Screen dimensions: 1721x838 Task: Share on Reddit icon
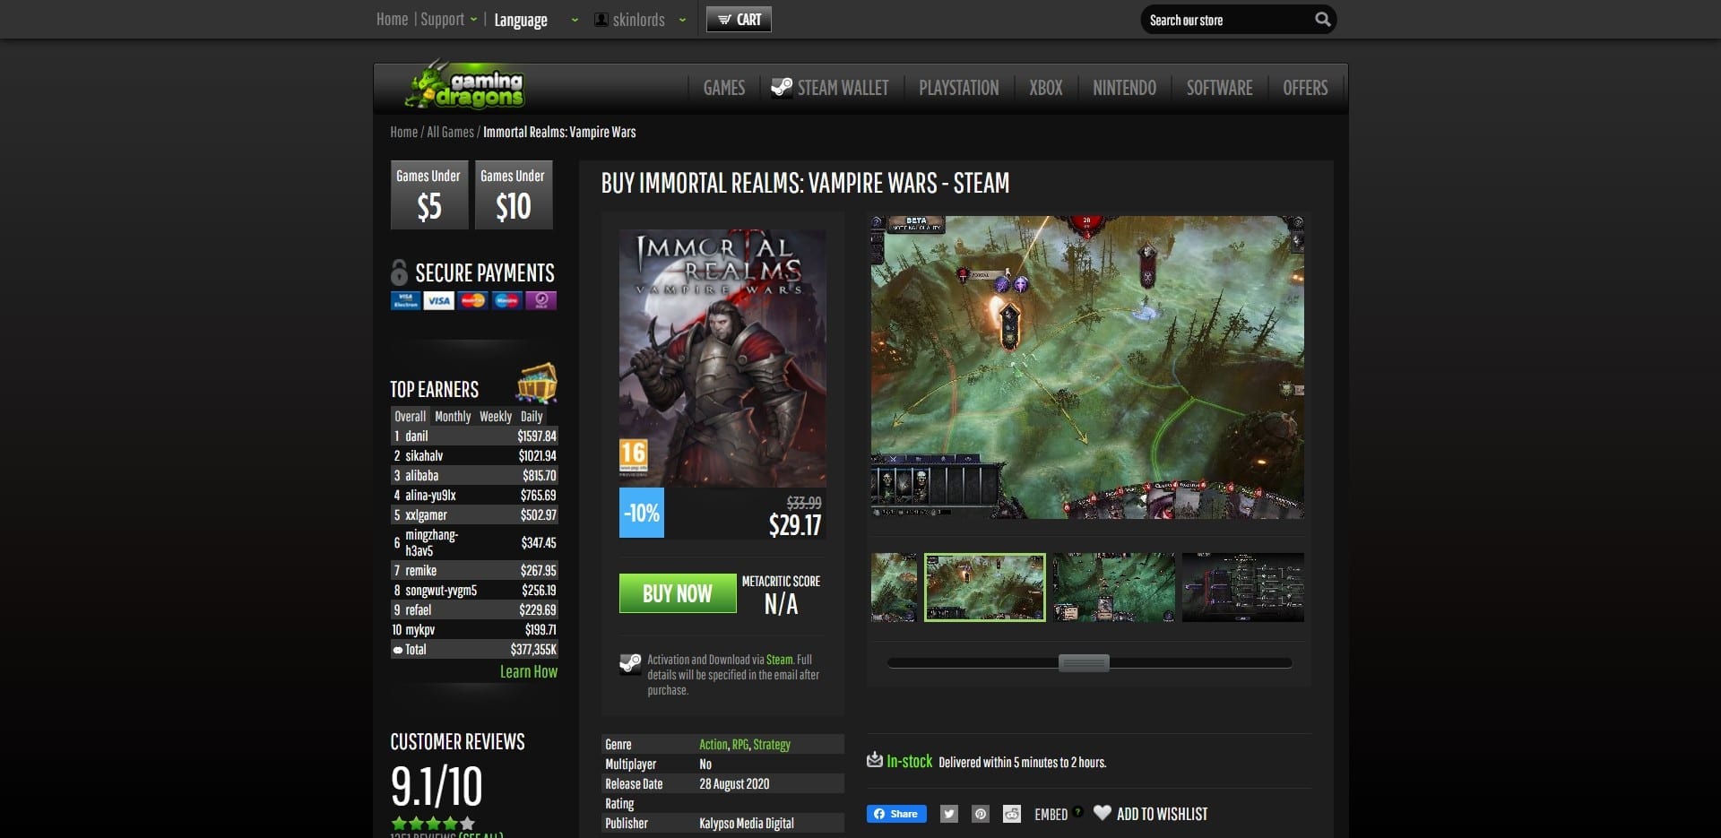click(1012, 814)
